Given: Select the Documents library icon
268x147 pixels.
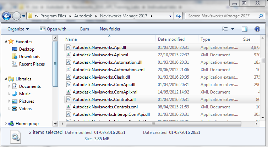Looking at the screenshot, I should 15,86.
